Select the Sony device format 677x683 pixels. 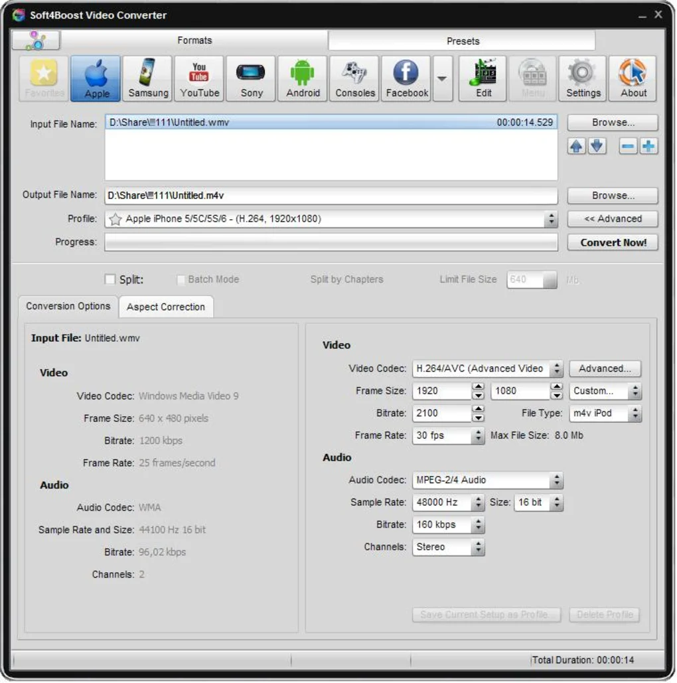(250, 78)
